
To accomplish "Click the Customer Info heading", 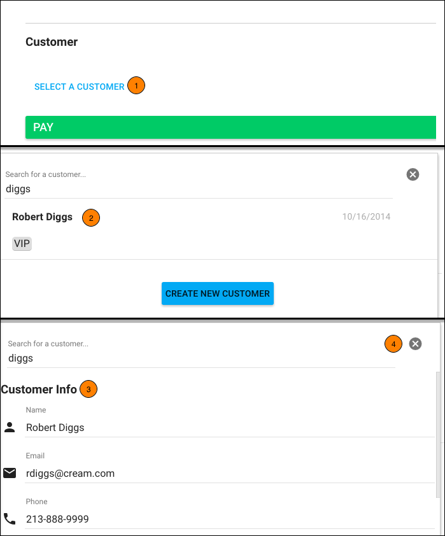I will click(x=38, y=389).
